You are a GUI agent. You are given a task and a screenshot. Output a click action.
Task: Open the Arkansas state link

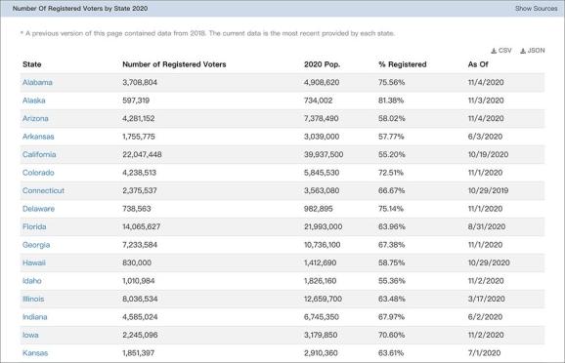pos(38,137)
